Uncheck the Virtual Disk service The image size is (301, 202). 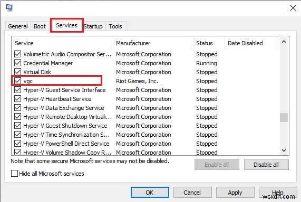18,72
